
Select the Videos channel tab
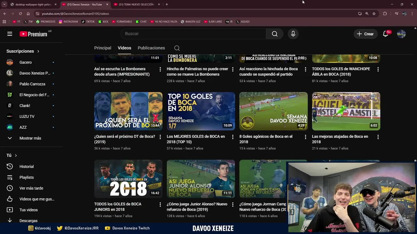click(x=124, y=48)
